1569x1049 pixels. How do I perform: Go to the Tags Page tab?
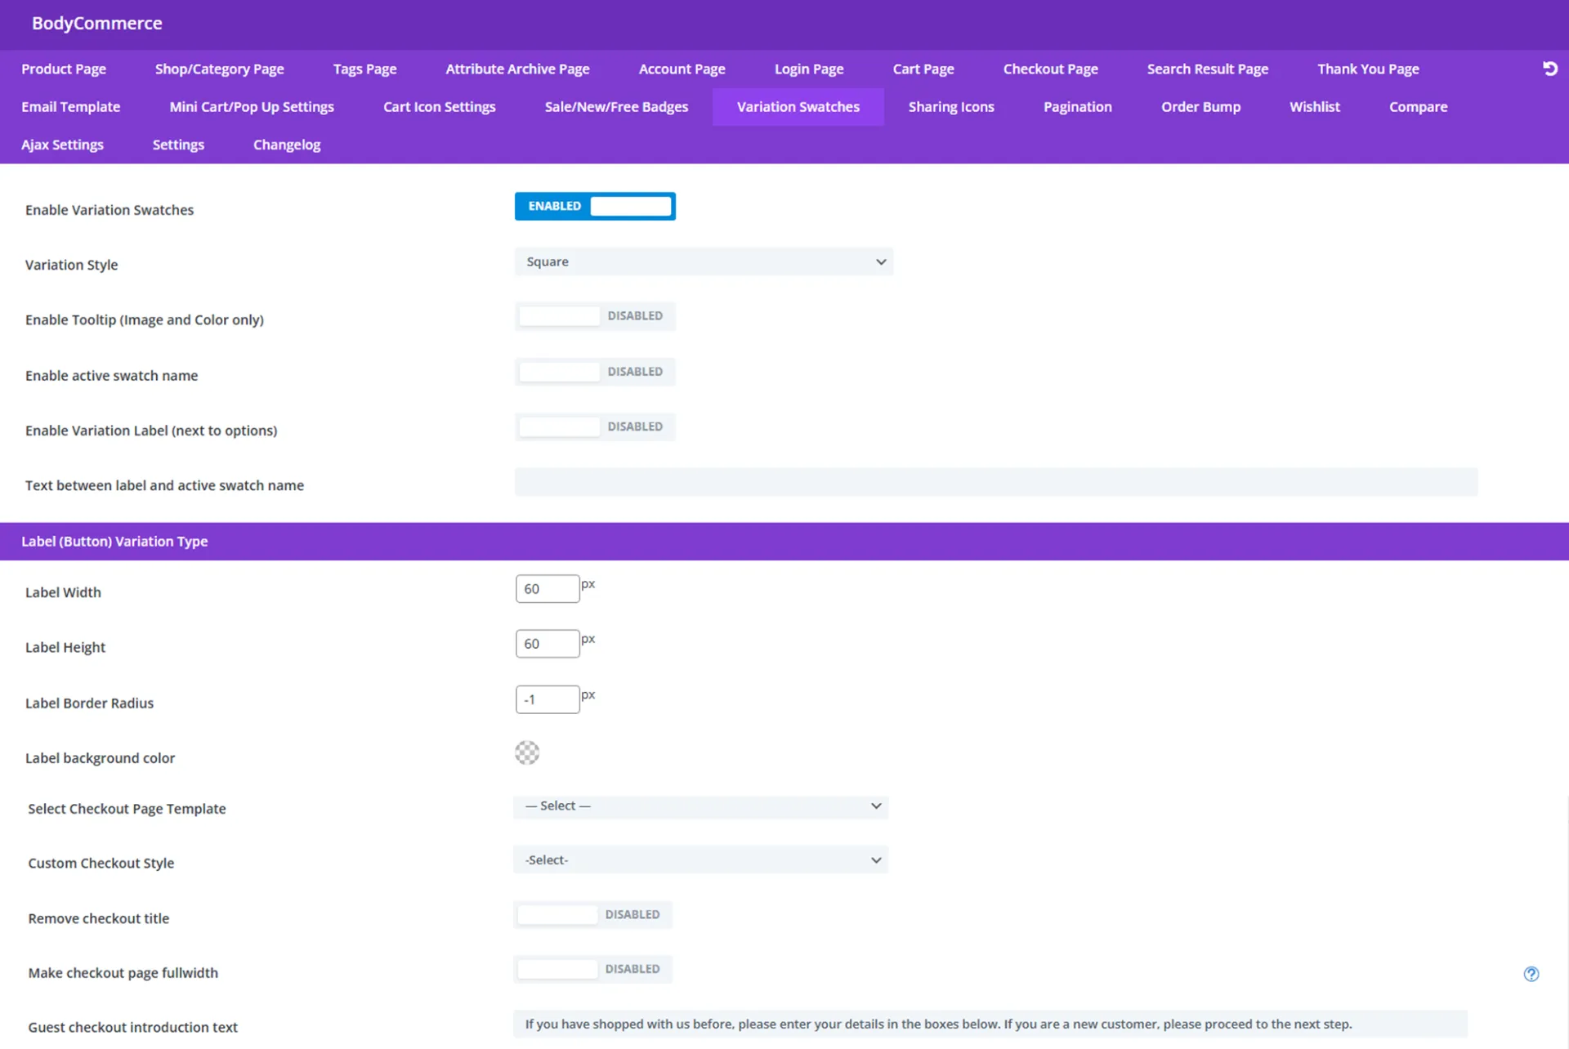point(364,69)
